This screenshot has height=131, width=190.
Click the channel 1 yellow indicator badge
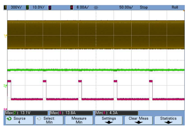click(5, 7)
